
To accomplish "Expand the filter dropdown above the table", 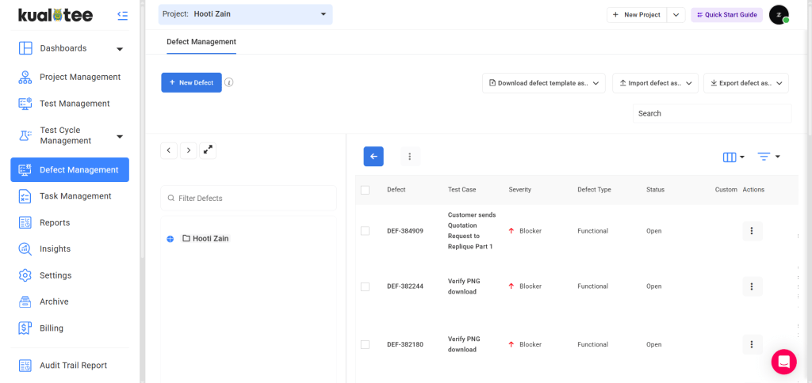I will pos(768,157).
